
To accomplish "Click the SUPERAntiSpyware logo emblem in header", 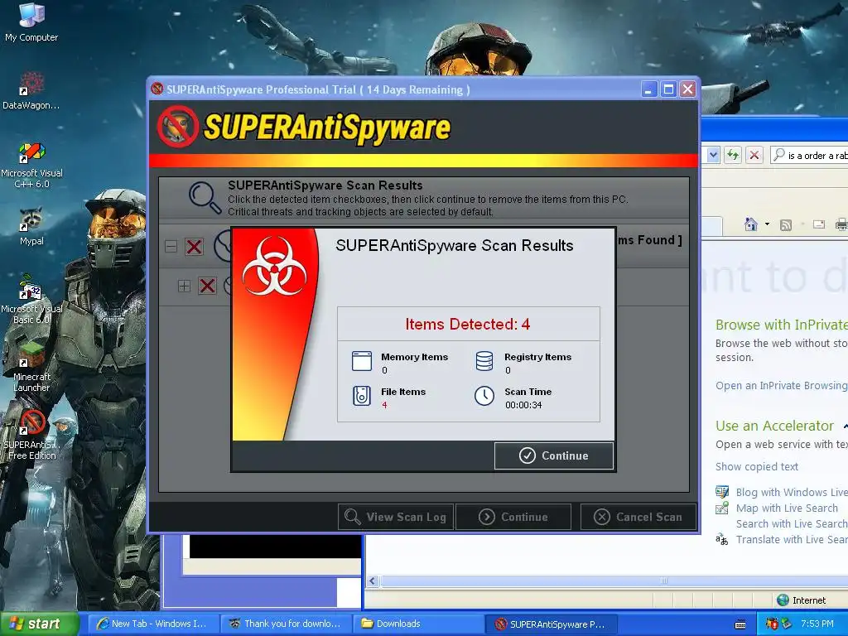I will pos(177,127).
